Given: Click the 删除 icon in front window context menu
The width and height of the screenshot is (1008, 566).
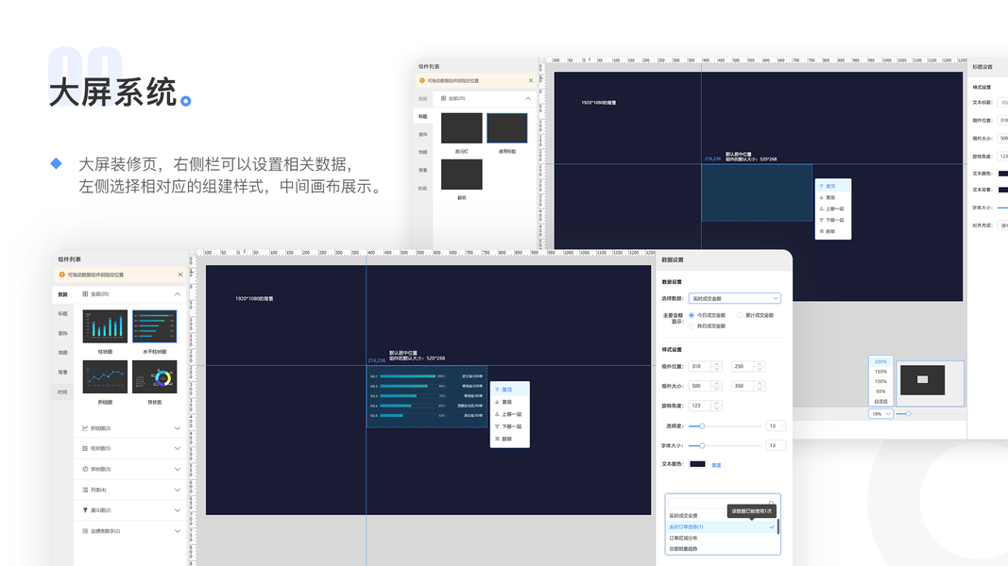Looking at the screenshot, I should pyautogui.click(x=497, y=439).
